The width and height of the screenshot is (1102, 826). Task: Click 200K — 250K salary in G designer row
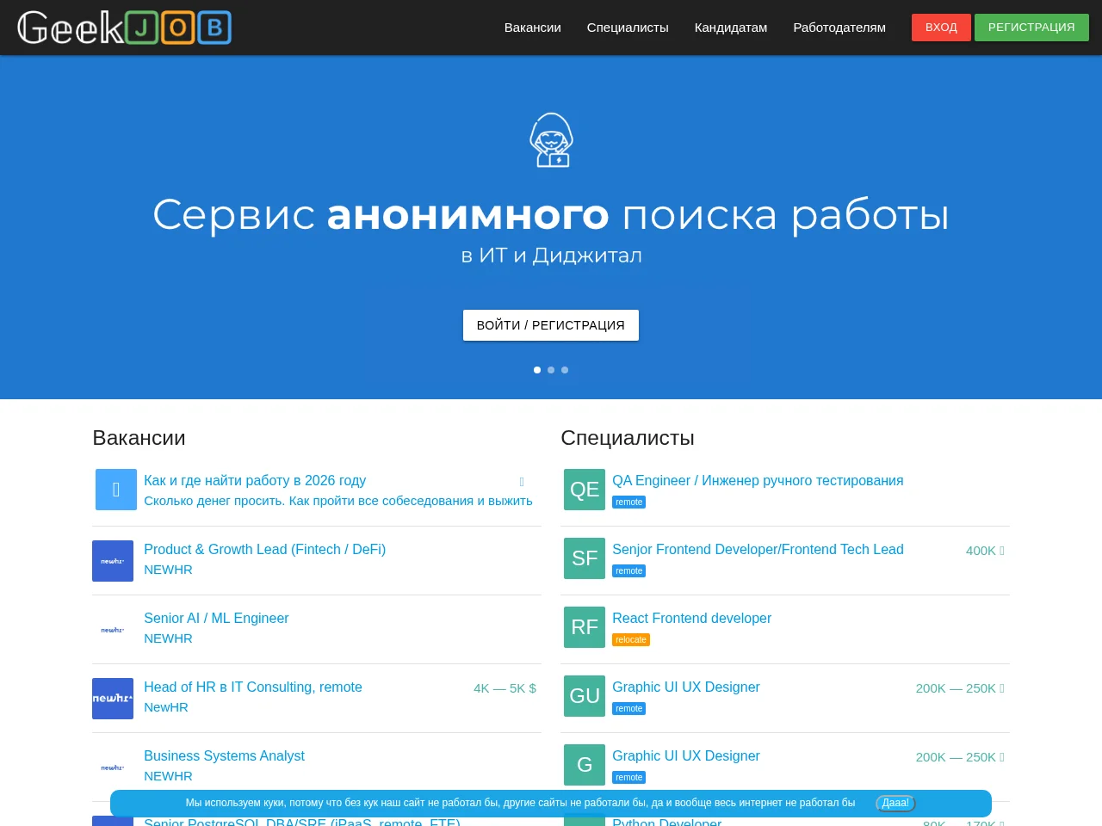pos(960,757)
